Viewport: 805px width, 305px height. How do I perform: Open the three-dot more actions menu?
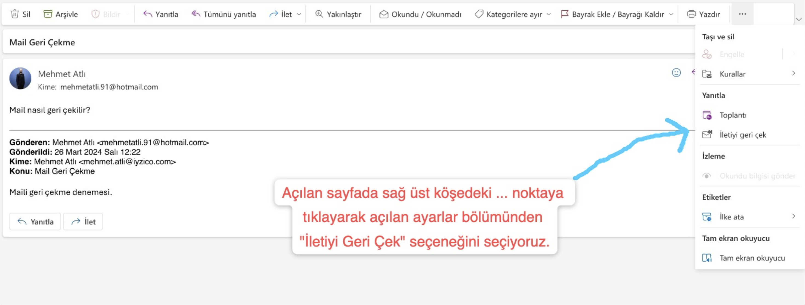pyautogui.click(x=743, y=14)
